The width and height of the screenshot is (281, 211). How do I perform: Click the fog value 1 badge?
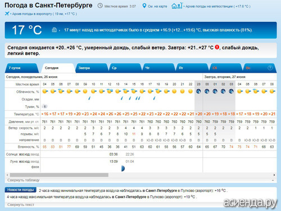click(x=44, y=106)
